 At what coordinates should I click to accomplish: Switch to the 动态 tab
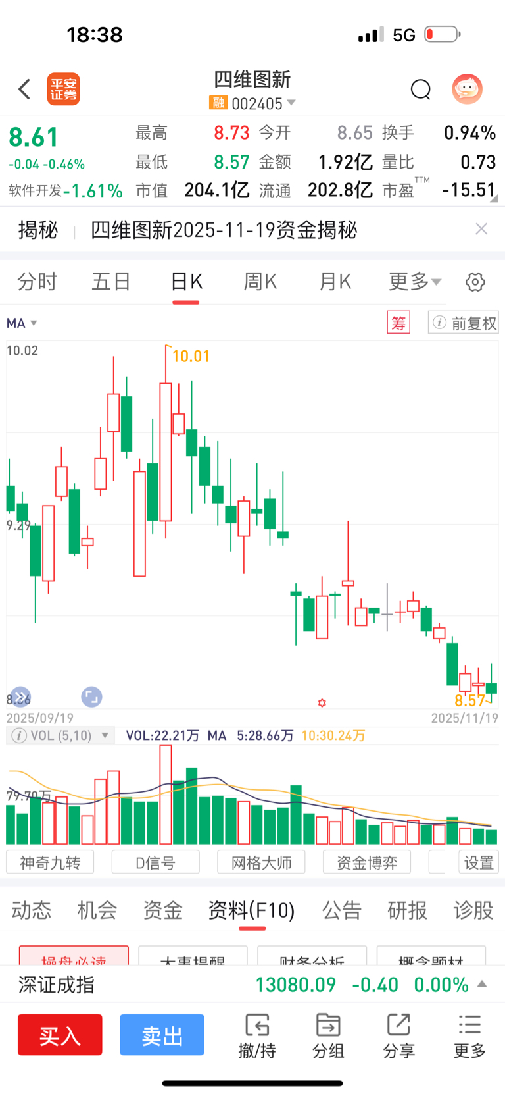[x=32, y=910]
